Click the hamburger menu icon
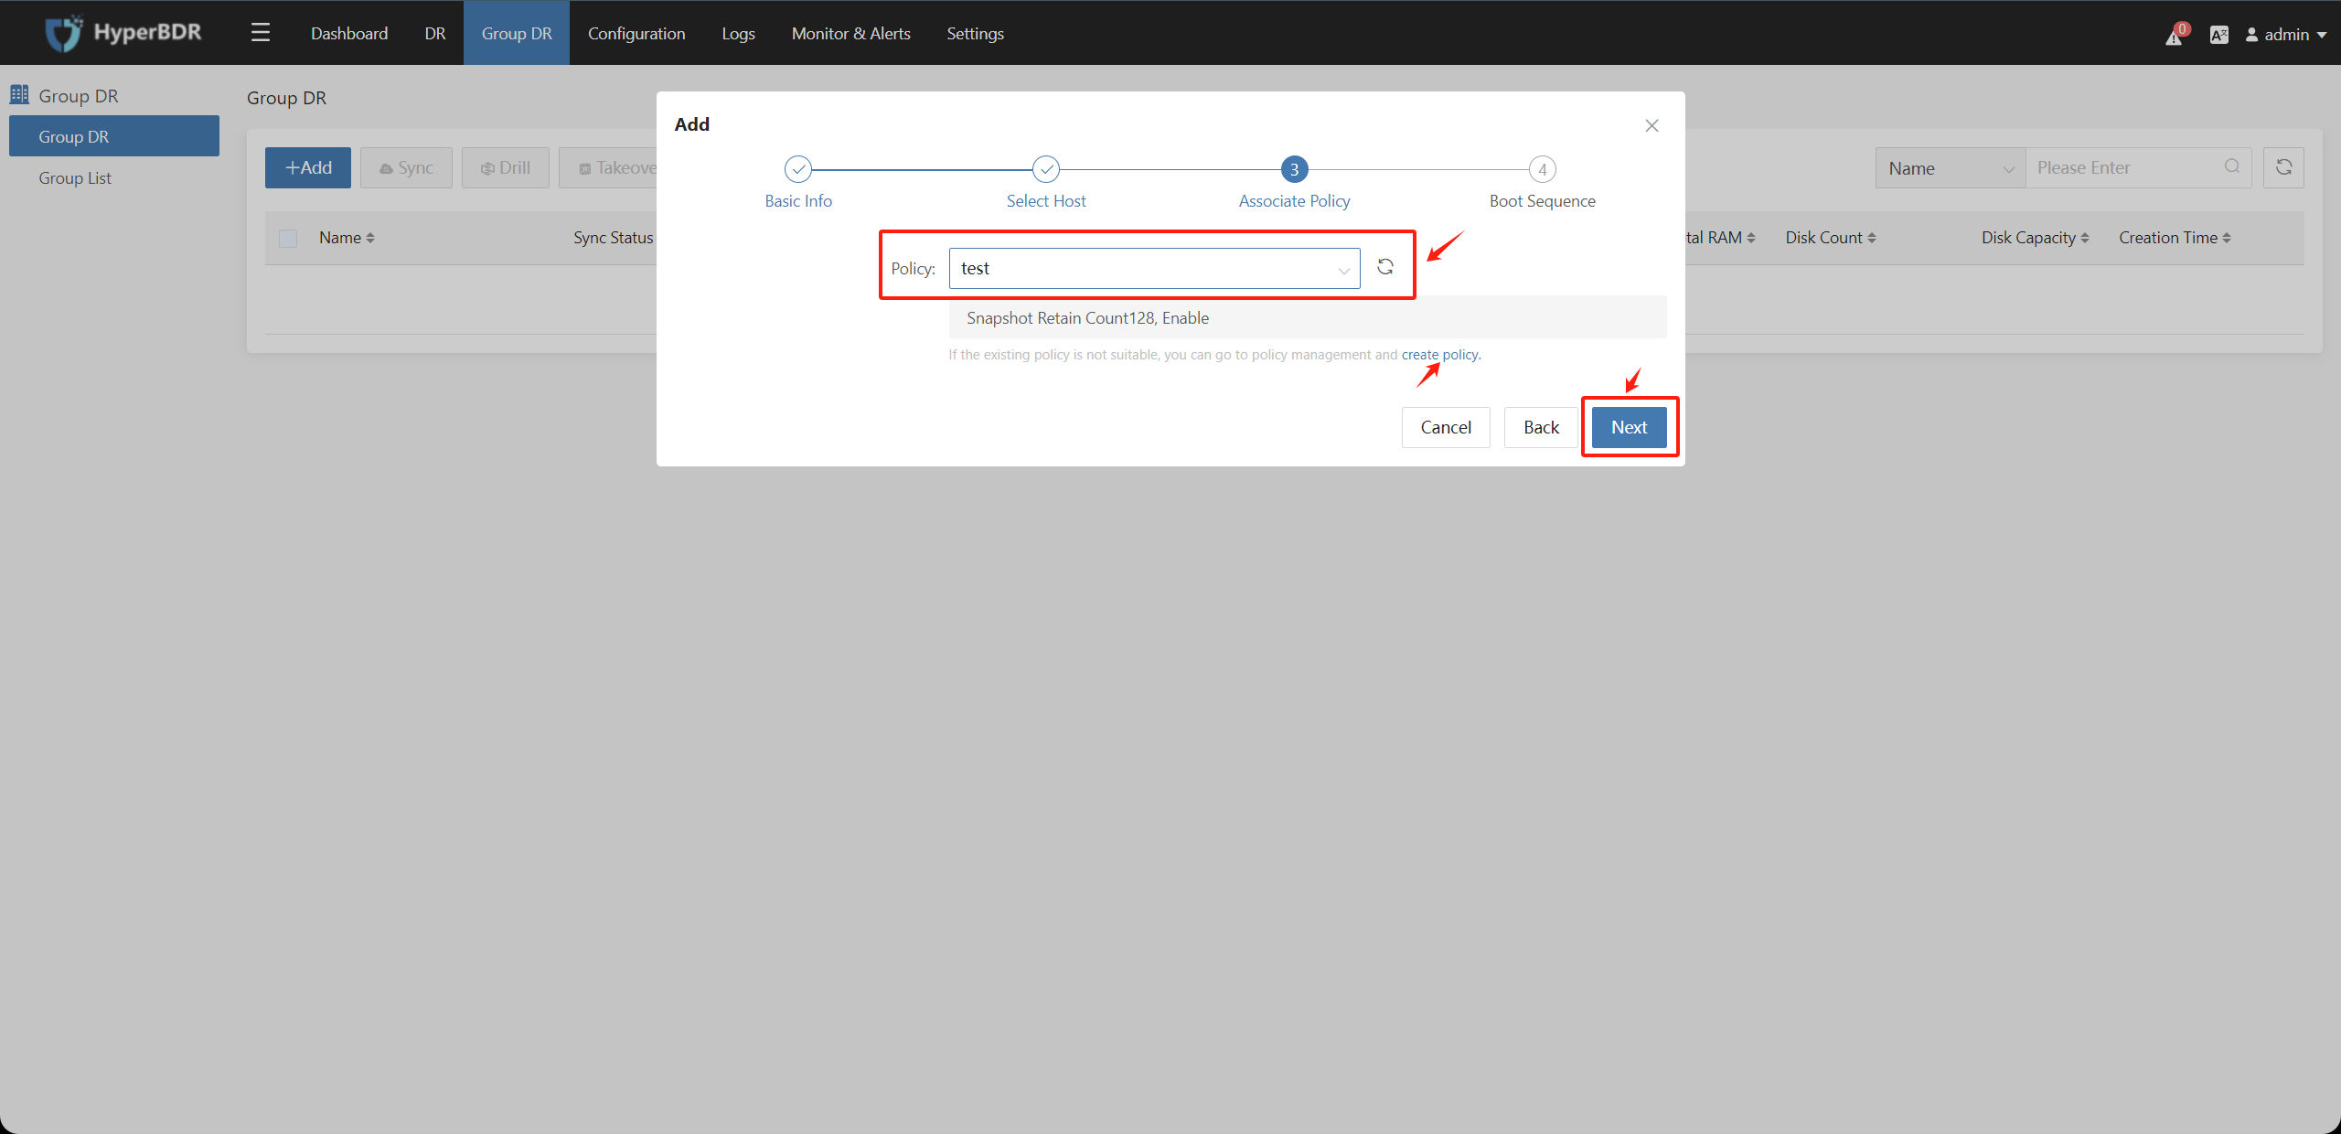The width and height of the screenshot is (2341, 1134). point(260,31)
